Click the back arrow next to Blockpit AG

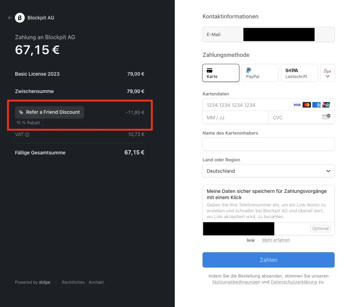click(x=10, y=18)
